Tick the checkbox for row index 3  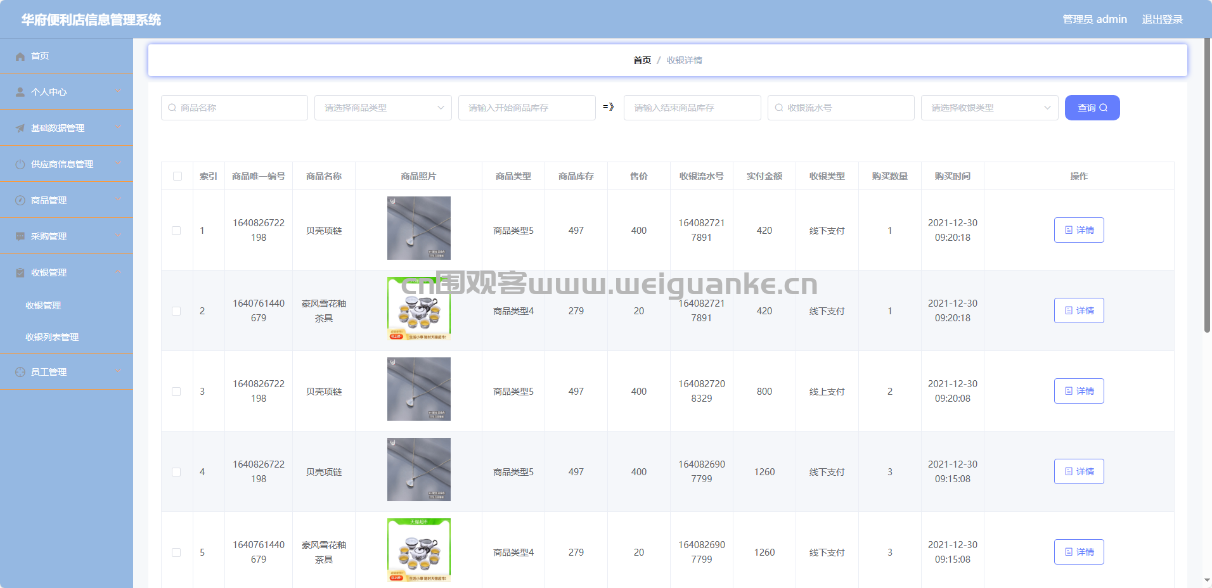[176, 392]
